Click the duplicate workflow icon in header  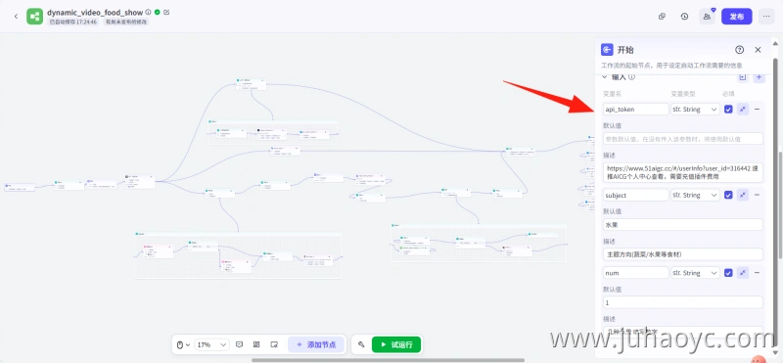click(663, 17)
